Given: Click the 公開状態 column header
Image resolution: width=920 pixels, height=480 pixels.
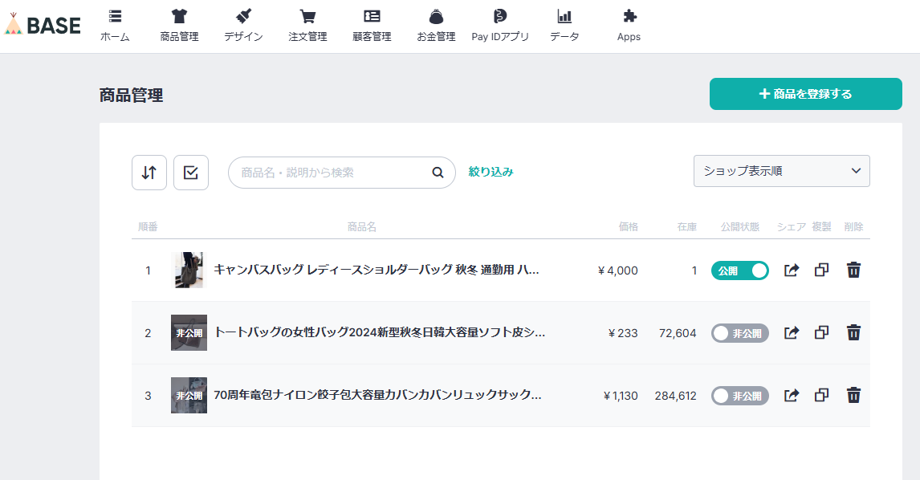Looking at the screenshot, I should [x=740, y=226].
